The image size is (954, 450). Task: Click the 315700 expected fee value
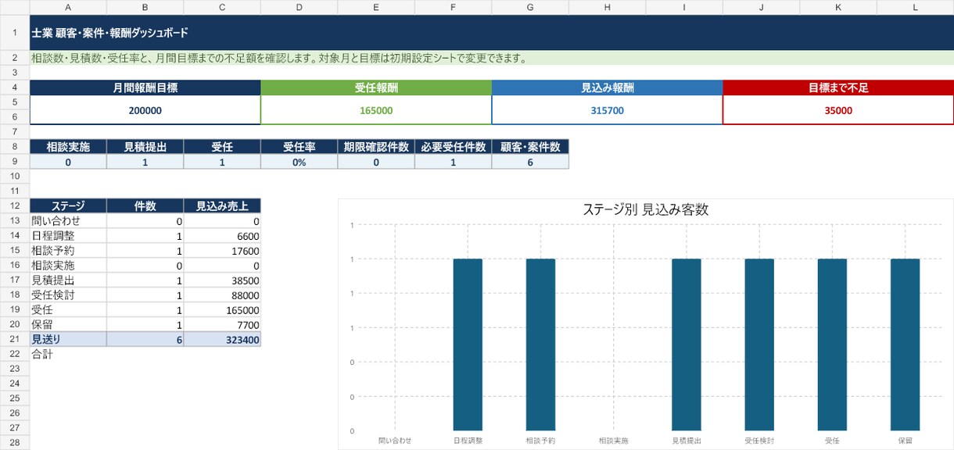608,110
